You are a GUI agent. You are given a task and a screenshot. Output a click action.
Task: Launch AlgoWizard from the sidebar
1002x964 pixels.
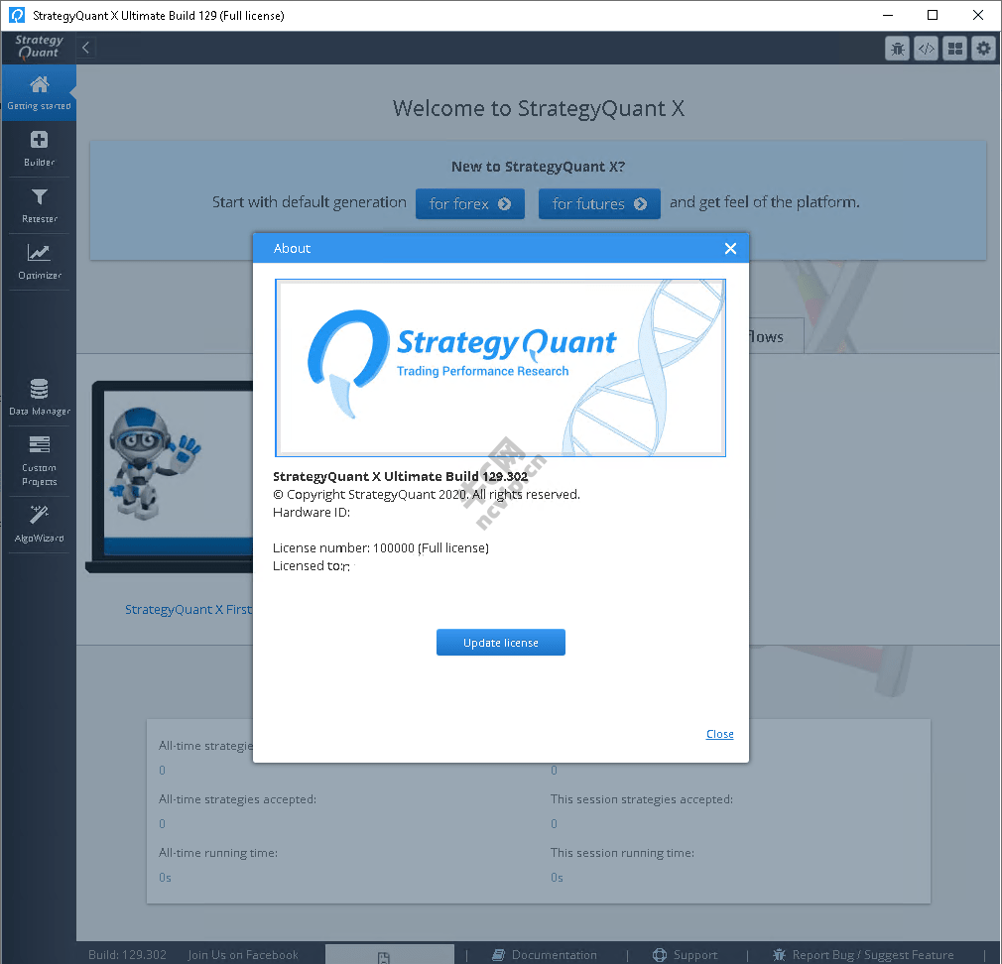(39, 524)
